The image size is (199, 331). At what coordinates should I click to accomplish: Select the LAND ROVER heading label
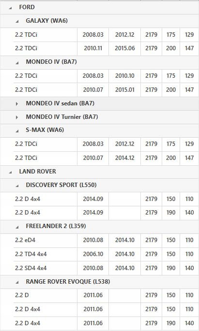(x=38, y=171)
